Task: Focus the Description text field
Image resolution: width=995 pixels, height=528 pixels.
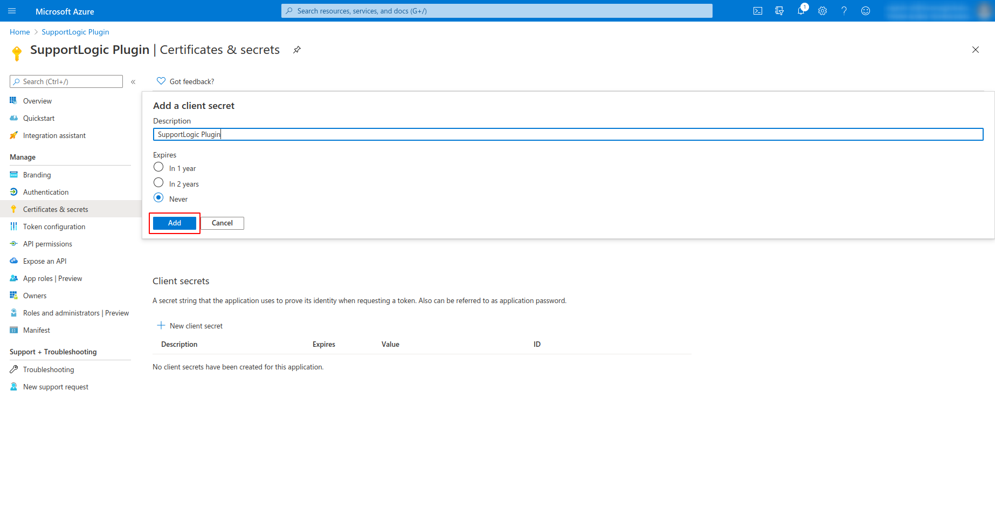Action: pos(568,134)
